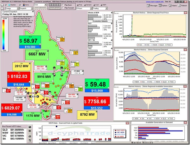Open the 6 Hours time range dropdown
Image resolution: width=190 pixels, height=145 pixels.
click(84, 8)
